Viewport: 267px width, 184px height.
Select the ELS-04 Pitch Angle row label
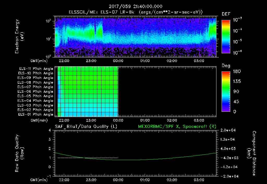pyautogui.click(x=35, y=101)
